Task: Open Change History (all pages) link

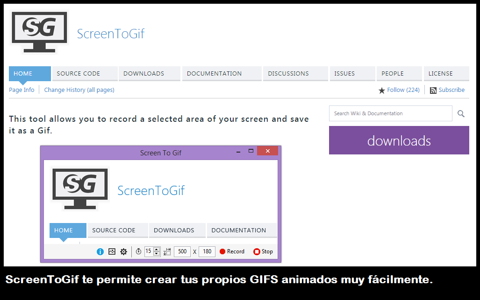Action: pos(79,90)
